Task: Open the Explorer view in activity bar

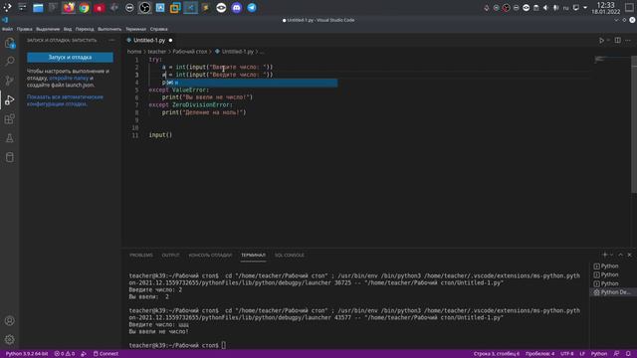Action: pos(9,43)
